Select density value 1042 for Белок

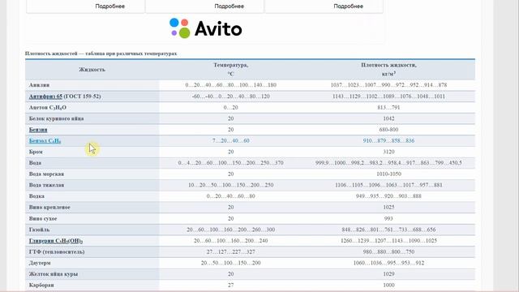388,118
